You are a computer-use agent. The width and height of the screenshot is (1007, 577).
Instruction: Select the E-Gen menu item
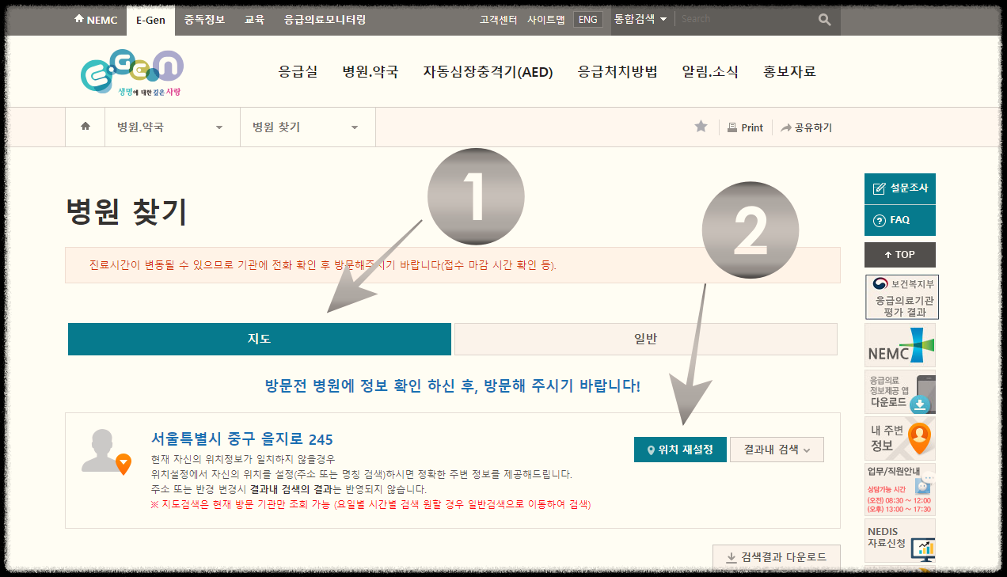tap(150, 18)
